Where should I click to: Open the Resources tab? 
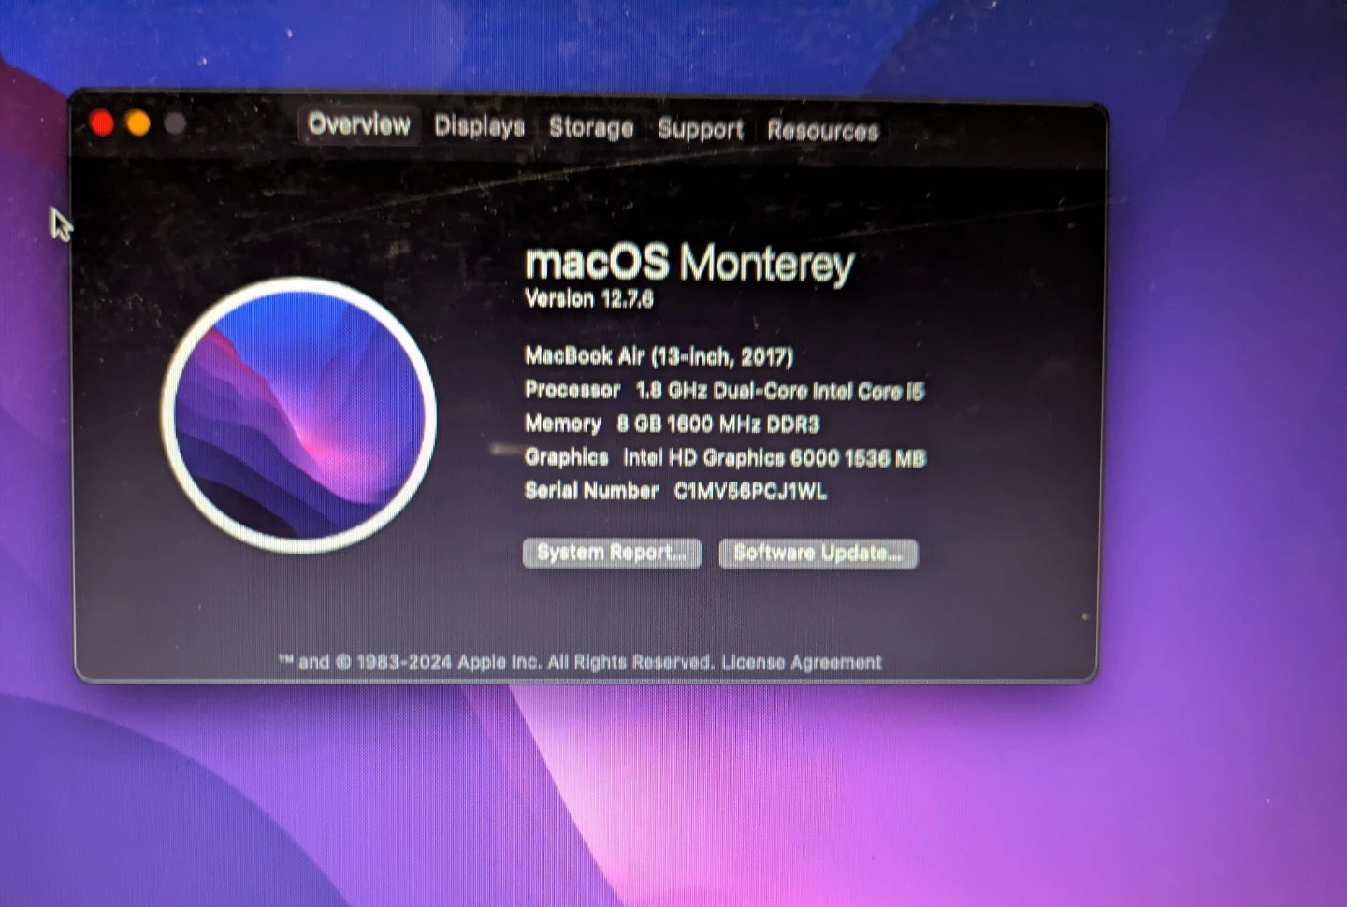(x=823, y=130)
